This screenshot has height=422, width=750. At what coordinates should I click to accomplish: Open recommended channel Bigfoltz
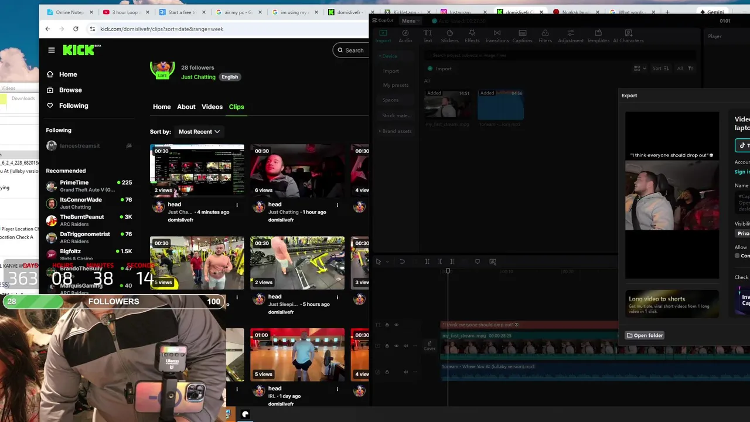tap(89, 254)
